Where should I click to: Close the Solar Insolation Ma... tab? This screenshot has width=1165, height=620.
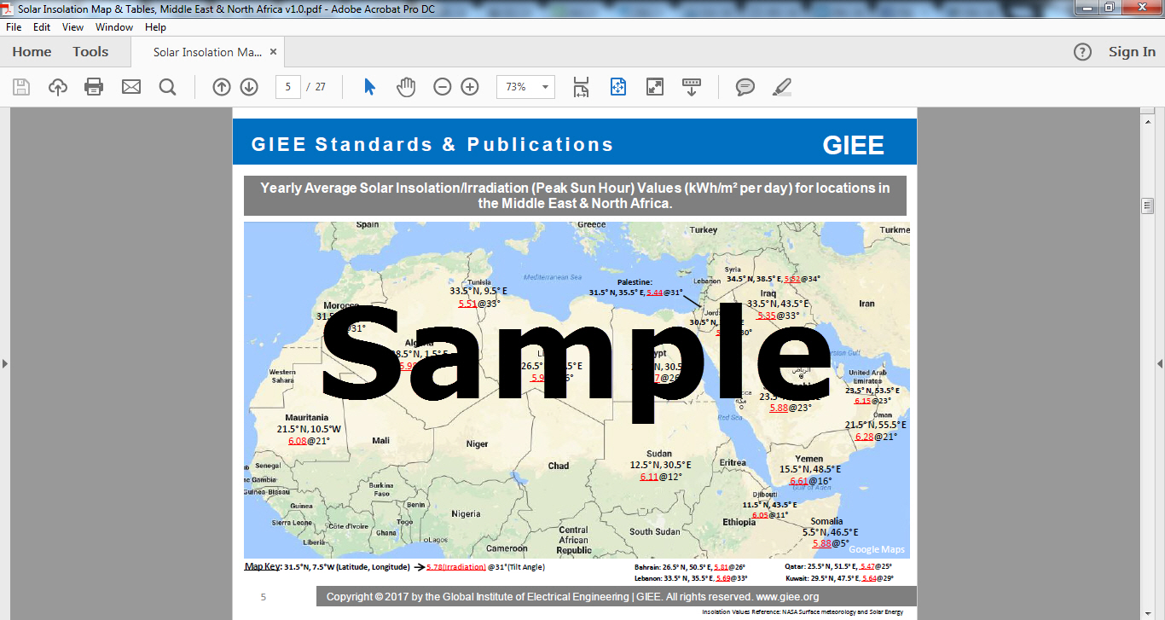(x=273, y=52)
